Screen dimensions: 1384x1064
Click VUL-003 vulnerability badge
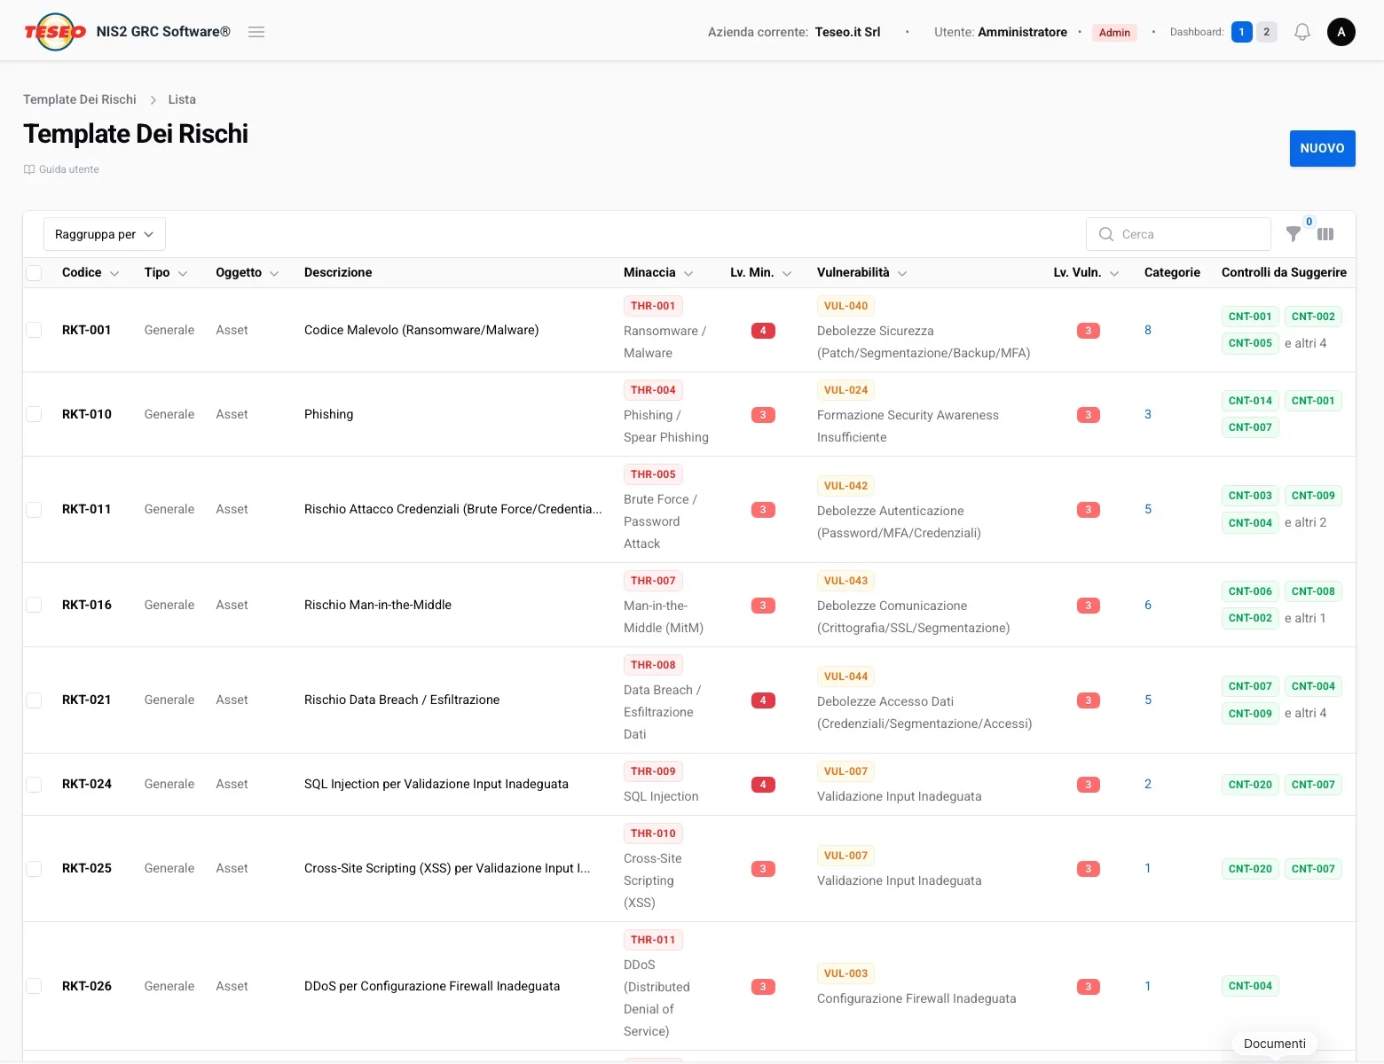845,974
